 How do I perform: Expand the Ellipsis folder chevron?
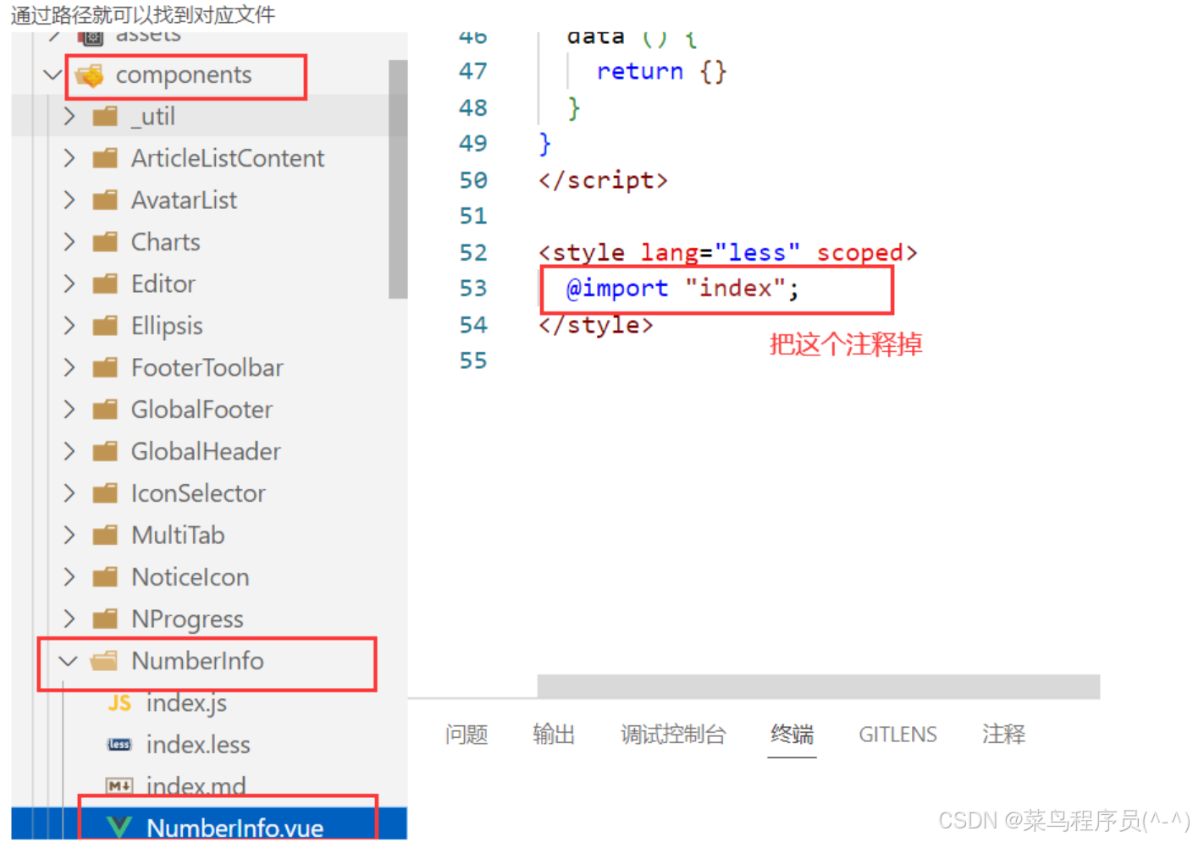point(69,326)
